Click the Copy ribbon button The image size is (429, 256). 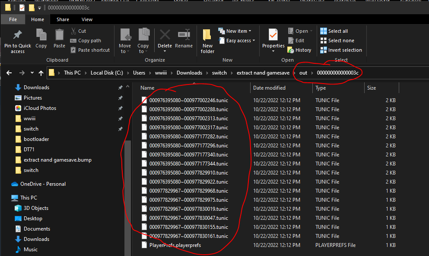pyautogui.click(x=41, y=39)
